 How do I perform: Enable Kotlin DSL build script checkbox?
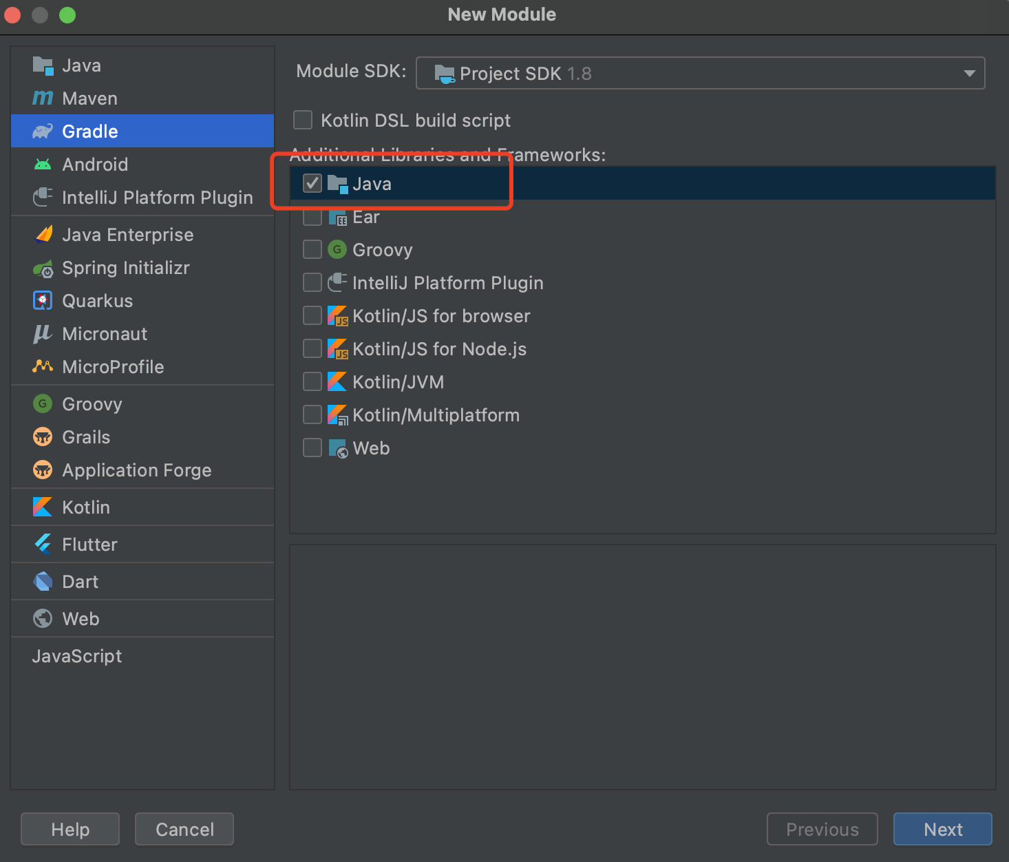(303, 120)
